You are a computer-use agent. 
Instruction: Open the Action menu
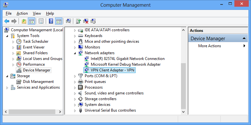(22, 13)
